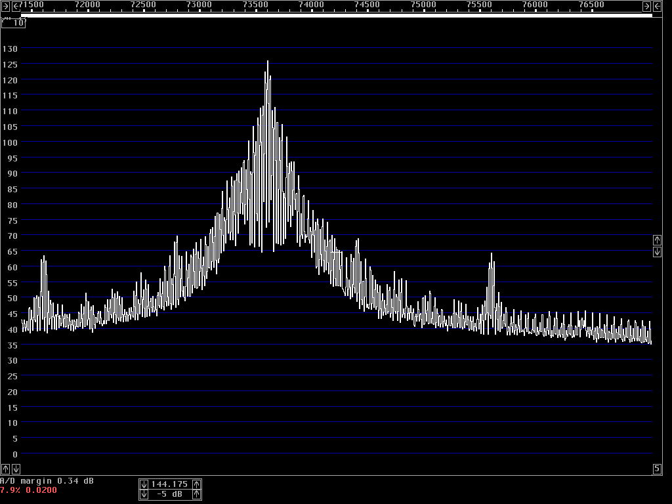Click the white bar under the frequency scale
This screenshot has width=672, height=504.
pos(337,16)
